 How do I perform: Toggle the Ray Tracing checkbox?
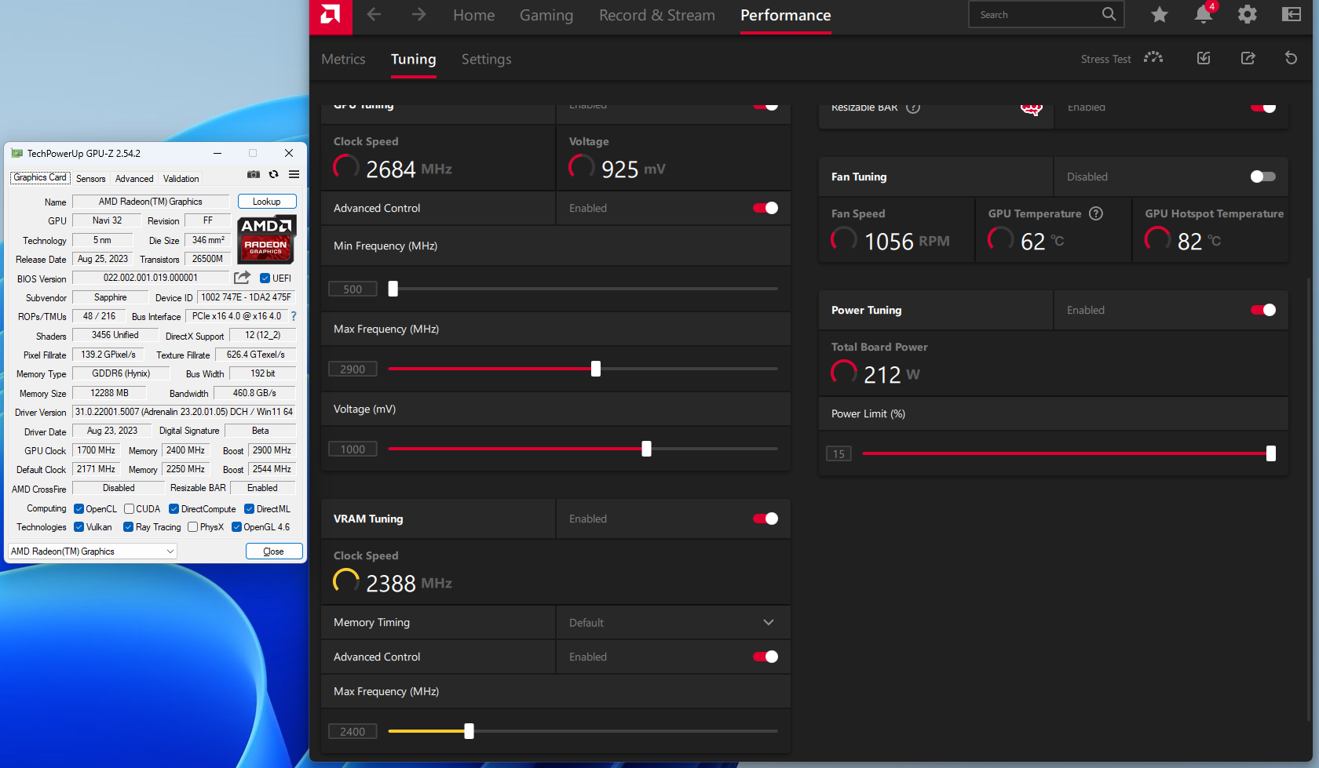pyautogui.click(x=128, y=527)
